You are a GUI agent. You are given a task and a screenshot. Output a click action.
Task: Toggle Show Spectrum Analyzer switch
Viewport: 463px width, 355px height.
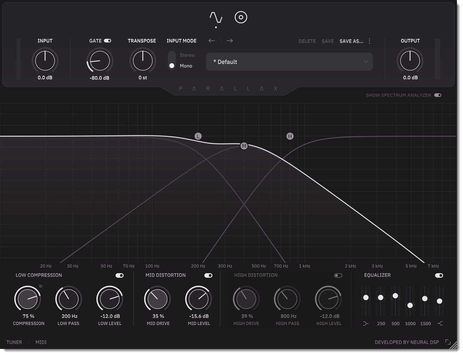pos(438,95)
